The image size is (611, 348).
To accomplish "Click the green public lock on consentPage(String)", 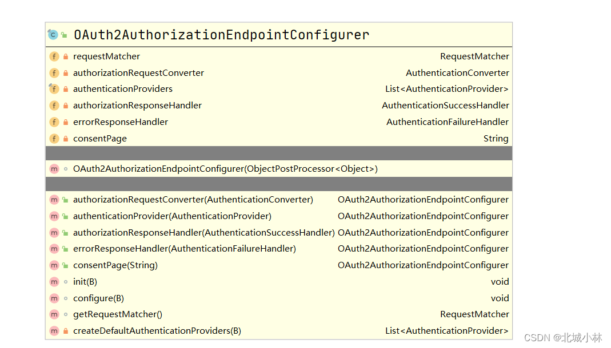I will [63, 265].
